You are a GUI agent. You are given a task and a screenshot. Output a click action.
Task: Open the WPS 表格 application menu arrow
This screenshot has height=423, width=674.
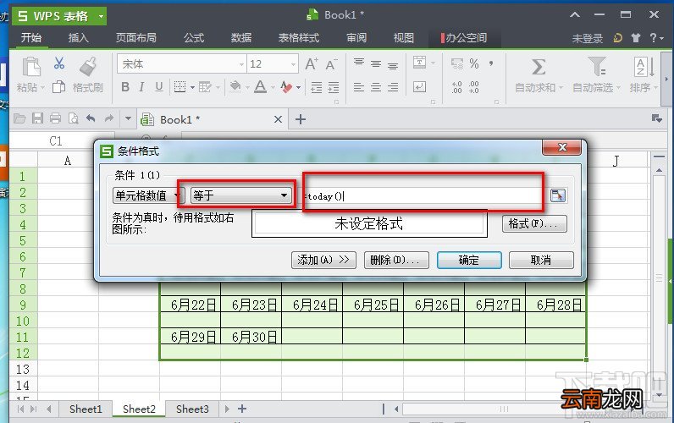point(101,16)
